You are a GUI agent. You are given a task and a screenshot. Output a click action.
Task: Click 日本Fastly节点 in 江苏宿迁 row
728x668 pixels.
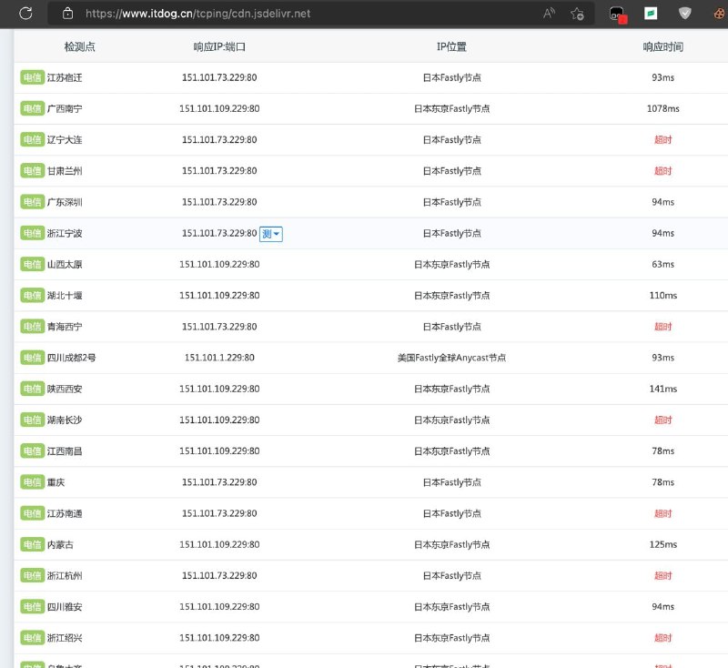coord(451,77)
